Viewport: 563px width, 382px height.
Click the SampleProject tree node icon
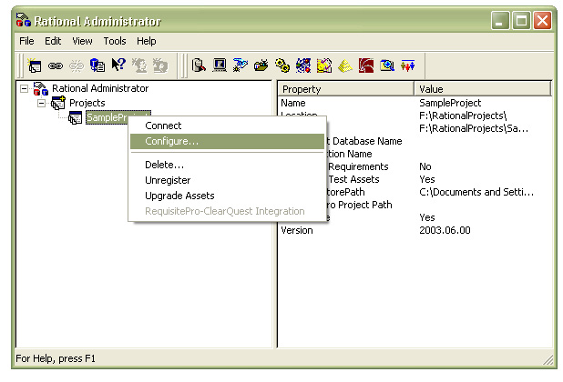pyautogui.click(x=76, y=117)
